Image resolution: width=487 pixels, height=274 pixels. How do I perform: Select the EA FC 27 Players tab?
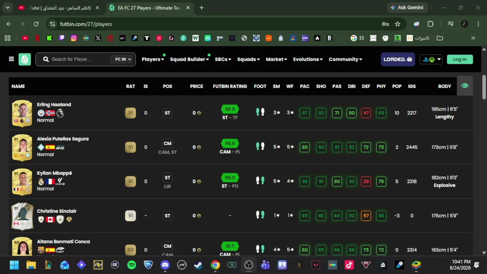[x=150, y=8]
